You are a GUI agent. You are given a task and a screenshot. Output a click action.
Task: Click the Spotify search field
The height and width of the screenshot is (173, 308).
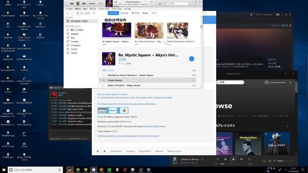(x=230, y=82)
